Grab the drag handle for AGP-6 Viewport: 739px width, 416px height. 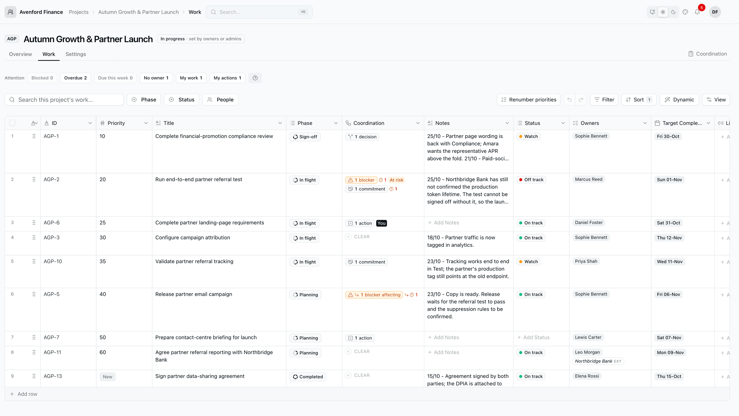pyautogui.click(x=34, y=222)
